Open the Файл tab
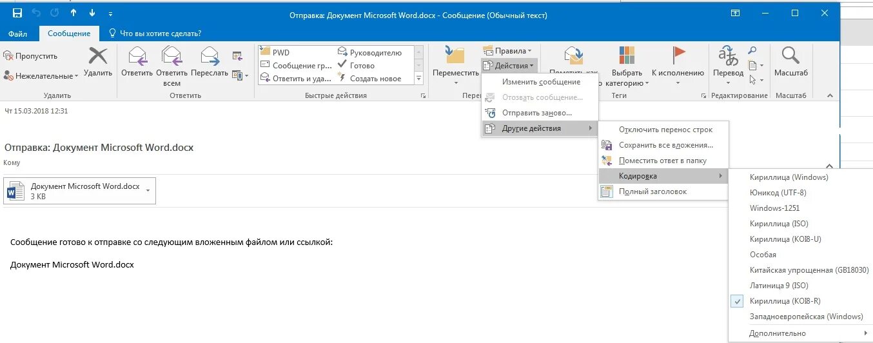 [18, 34]
